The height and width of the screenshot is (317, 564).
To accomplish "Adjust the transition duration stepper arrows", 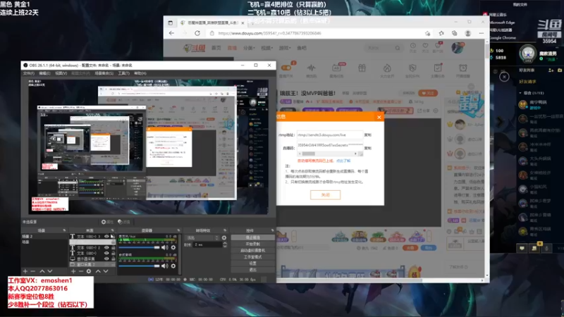I will (x=225, y=244).
